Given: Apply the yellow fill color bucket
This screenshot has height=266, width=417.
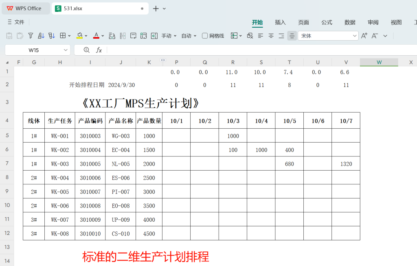Looking at the screenshot, I should point(79,36).
